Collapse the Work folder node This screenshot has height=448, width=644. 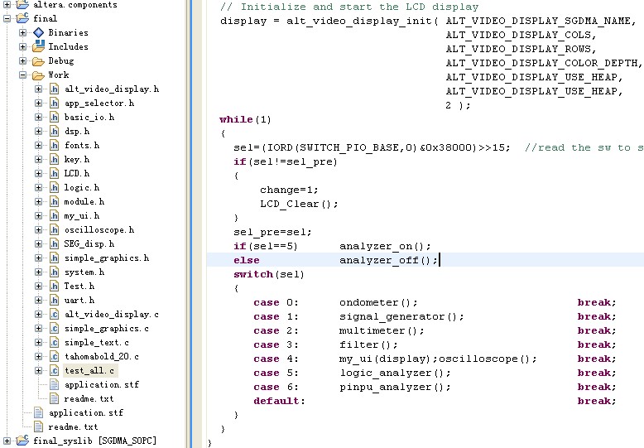(22, 75)
